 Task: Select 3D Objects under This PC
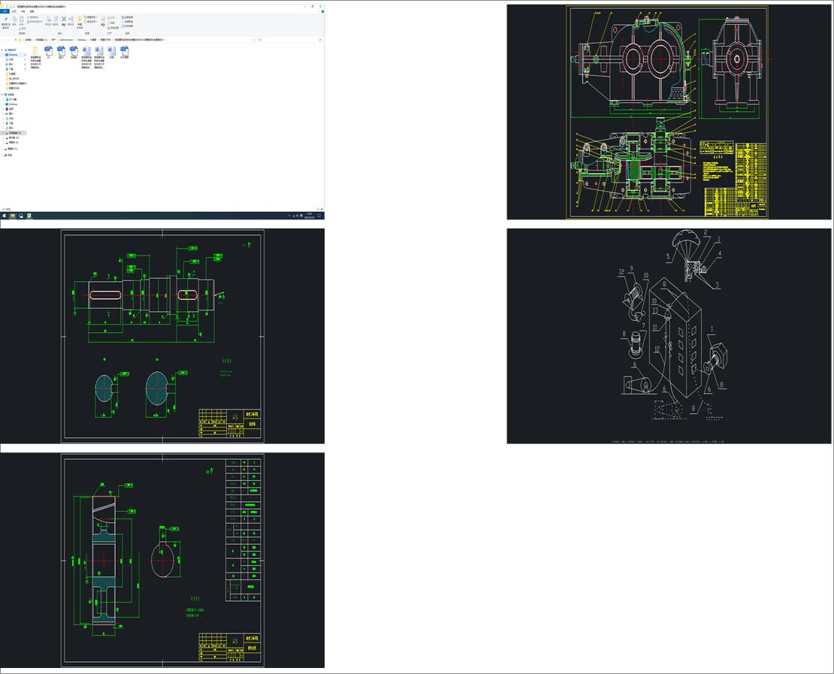13,99
